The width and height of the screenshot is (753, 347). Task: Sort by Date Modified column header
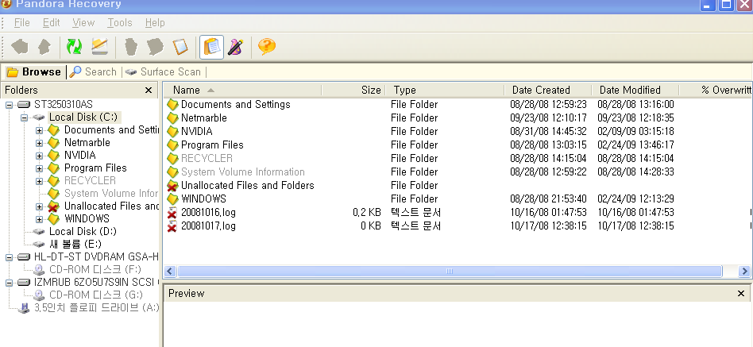635,91
